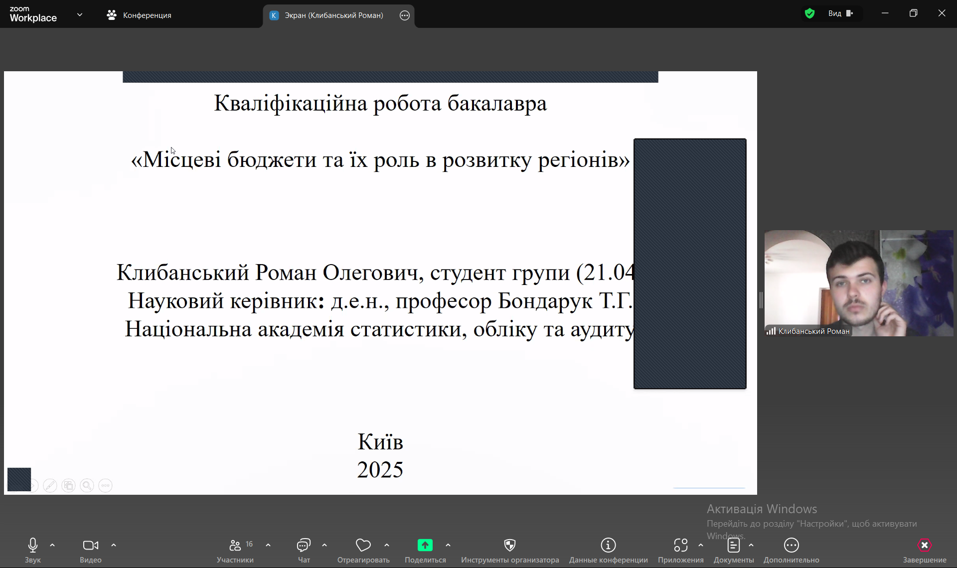Expand the audio options arrow beside Звук
Viewport: 957px width, 568px height.
[52, 546]
